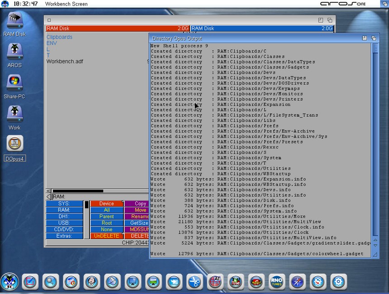Select the Workbench.adf file entry

pos(65,62)
